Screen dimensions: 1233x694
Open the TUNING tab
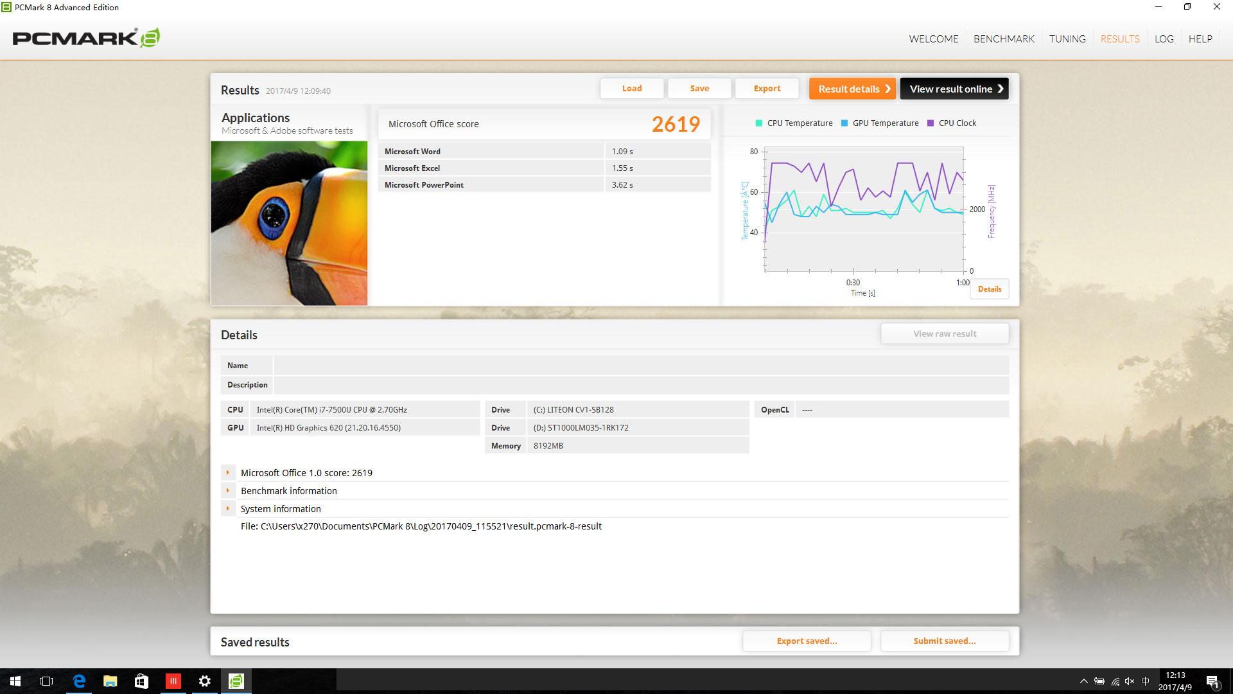pos(1067,39)
